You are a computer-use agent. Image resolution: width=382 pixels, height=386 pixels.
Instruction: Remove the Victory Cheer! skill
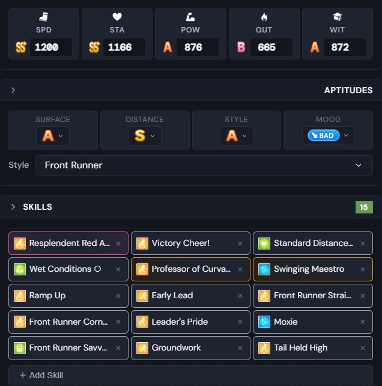[x=240, y=244]
